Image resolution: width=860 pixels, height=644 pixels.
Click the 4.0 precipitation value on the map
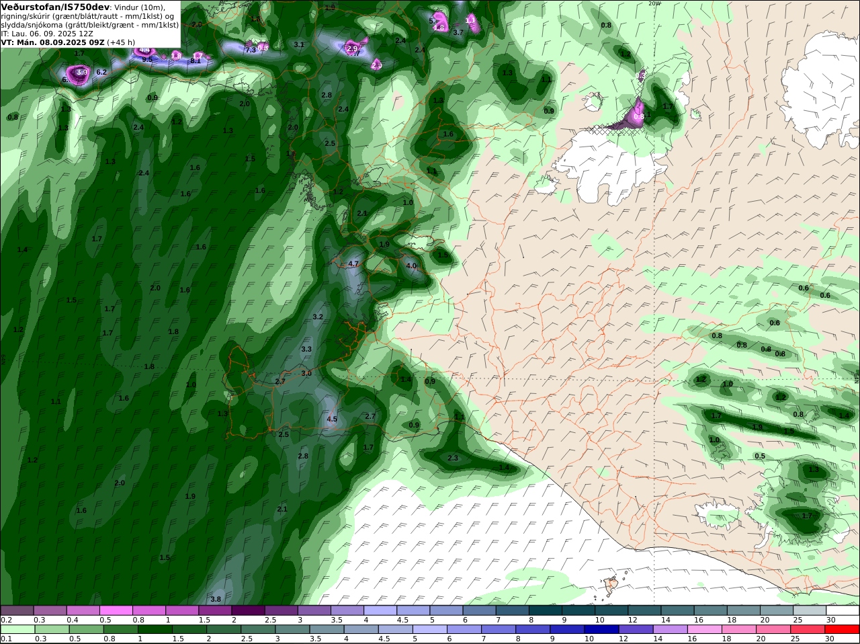tap(411, 266)
